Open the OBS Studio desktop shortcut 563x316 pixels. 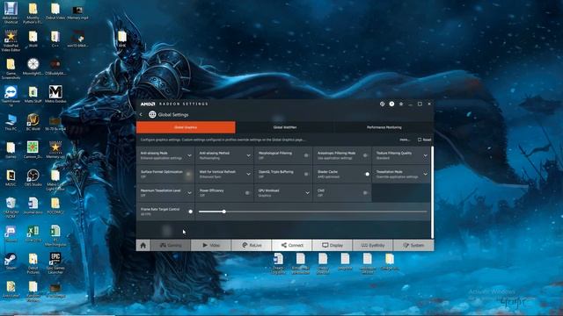point(33,177)
